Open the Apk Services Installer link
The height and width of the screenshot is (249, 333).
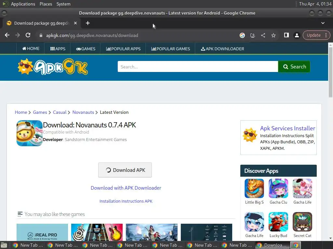coord(287,128)
